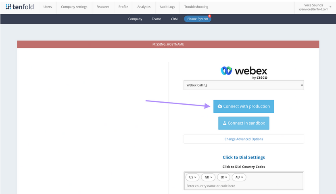Remove the IR country code tag
Image resolution: width=336 pixels, height=194 pixels.
226,177
